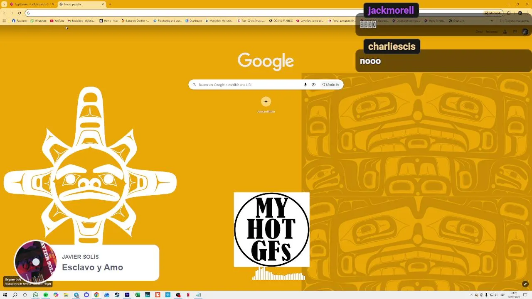Image resolution: width=532 pixels, height=299 pixels.
Task: Click Modo IA in search box
Action: pyautogui.click(x=331, y=84)
